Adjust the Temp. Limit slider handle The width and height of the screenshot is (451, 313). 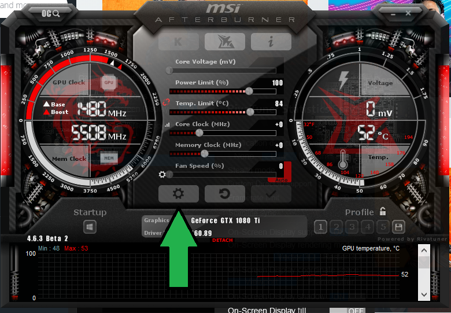point(250,112)
